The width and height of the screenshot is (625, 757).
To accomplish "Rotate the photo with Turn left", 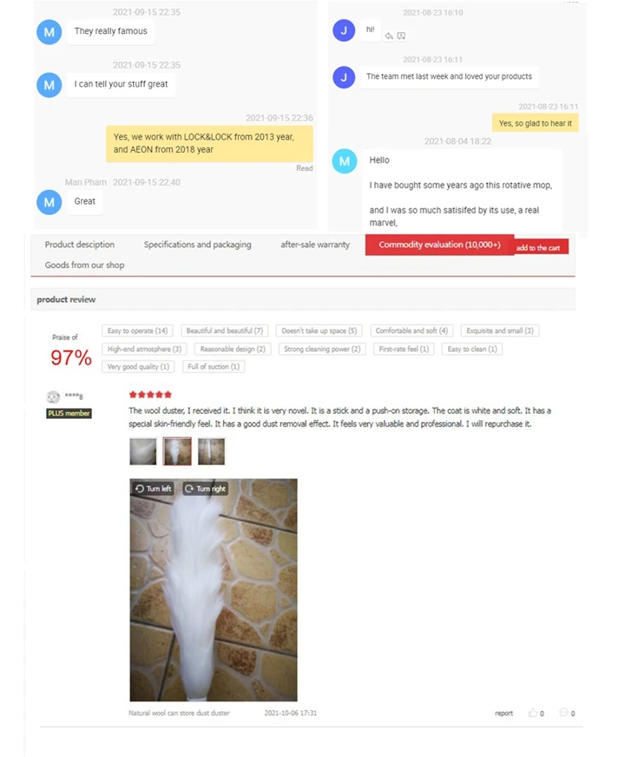I will tap(154, 488).
